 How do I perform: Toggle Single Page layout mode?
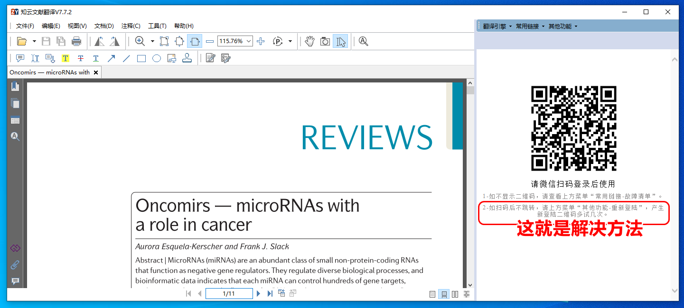click(432, 294)
